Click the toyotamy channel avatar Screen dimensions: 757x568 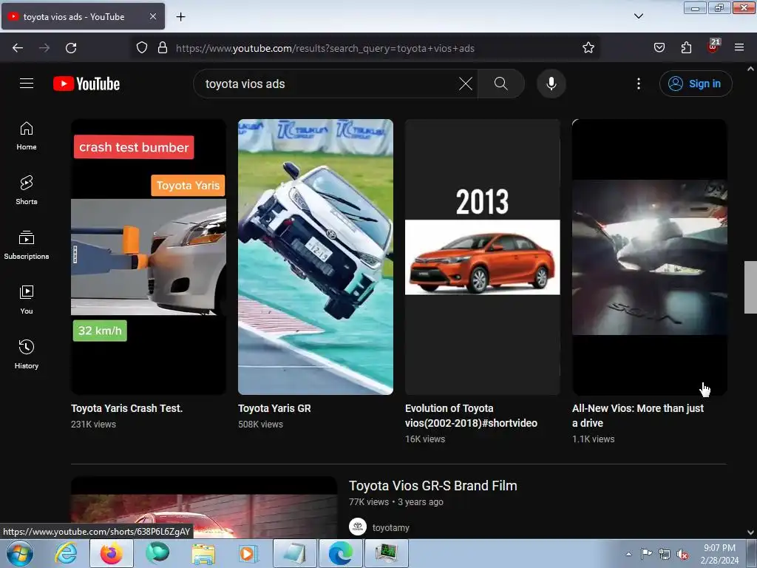tap(358, 527)
